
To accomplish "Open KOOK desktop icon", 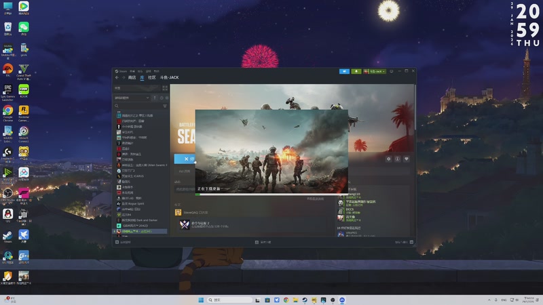I will [x=24, y=91].
